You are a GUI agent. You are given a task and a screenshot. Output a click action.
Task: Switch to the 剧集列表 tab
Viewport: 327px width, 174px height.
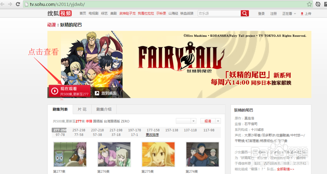[60, 109]
